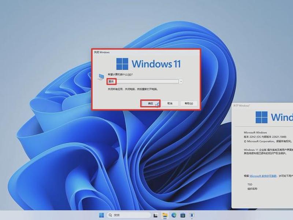Image resolution: width=293 pixels, height=220 pixels.
Task: Click the TSD user name in About Windows
Action: [250, 184]
